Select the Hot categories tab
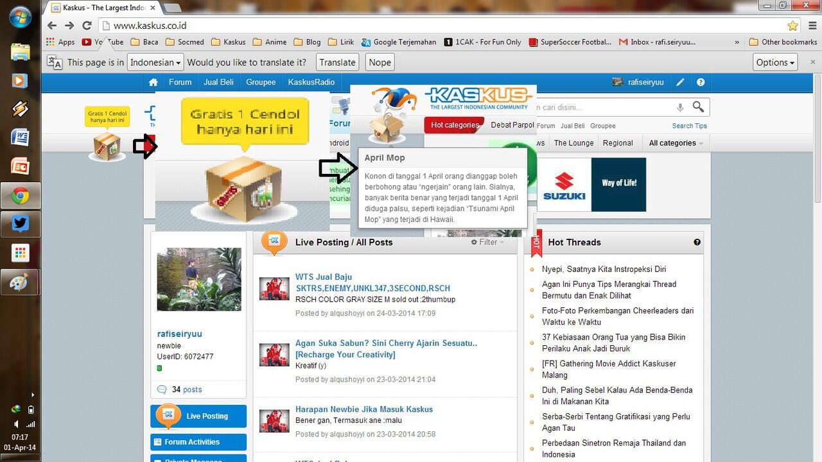822x462 pixels. point(454,125)
